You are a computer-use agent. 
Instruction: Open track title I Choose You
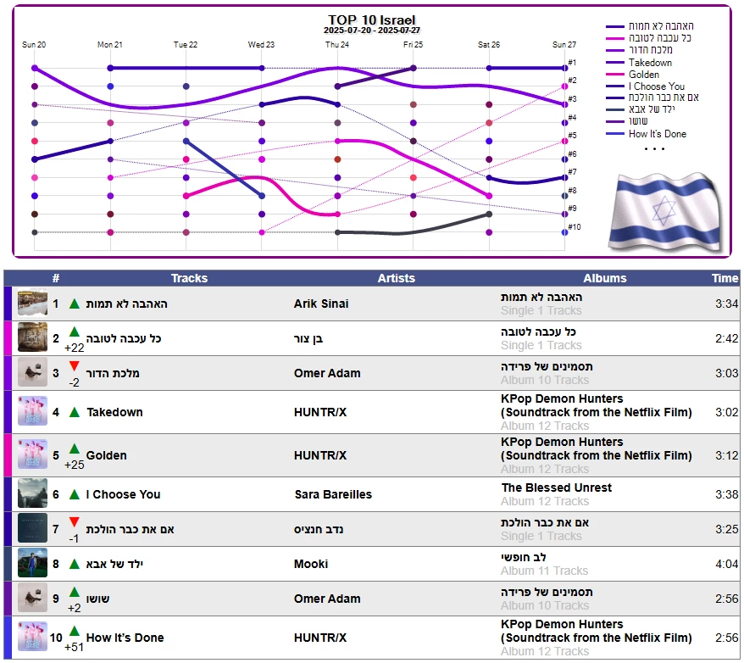pos(123,494)
